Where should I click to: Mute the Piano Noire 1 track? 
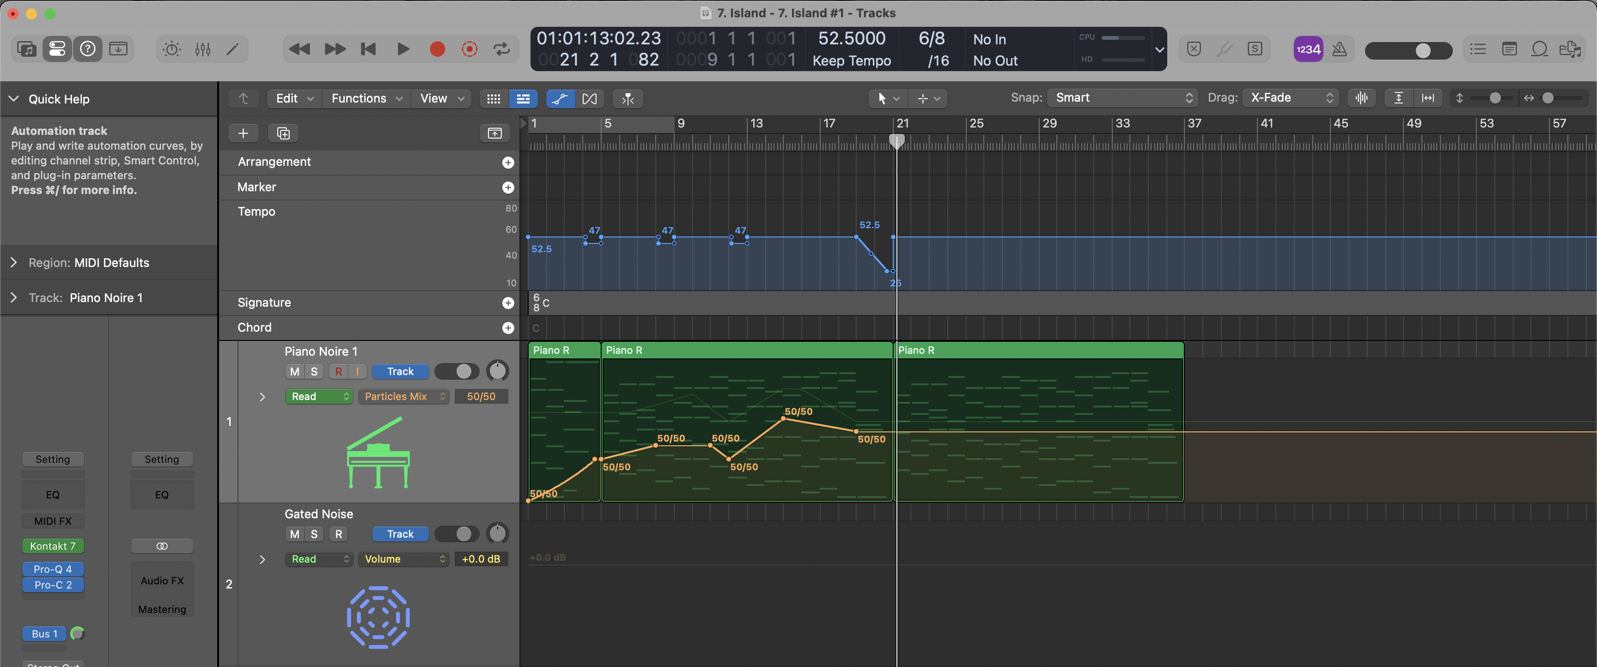pyautogui.click(x=294, y=371)
